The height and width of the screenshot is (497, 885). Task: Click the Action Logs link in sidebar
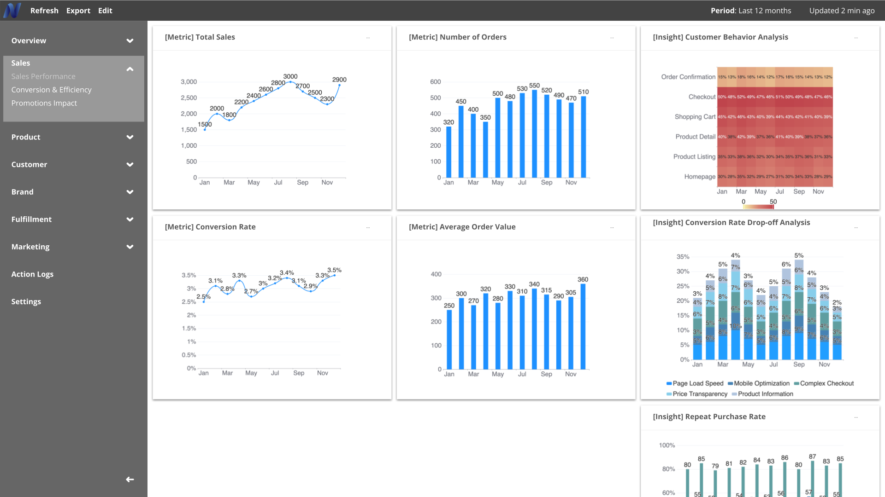[32, 274]
